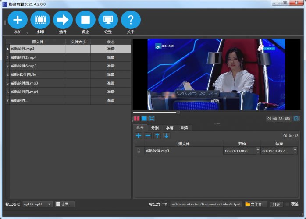Open the 关于 question mark icon
This screenshot has height=219, width=306.
[x=131, y=20]
